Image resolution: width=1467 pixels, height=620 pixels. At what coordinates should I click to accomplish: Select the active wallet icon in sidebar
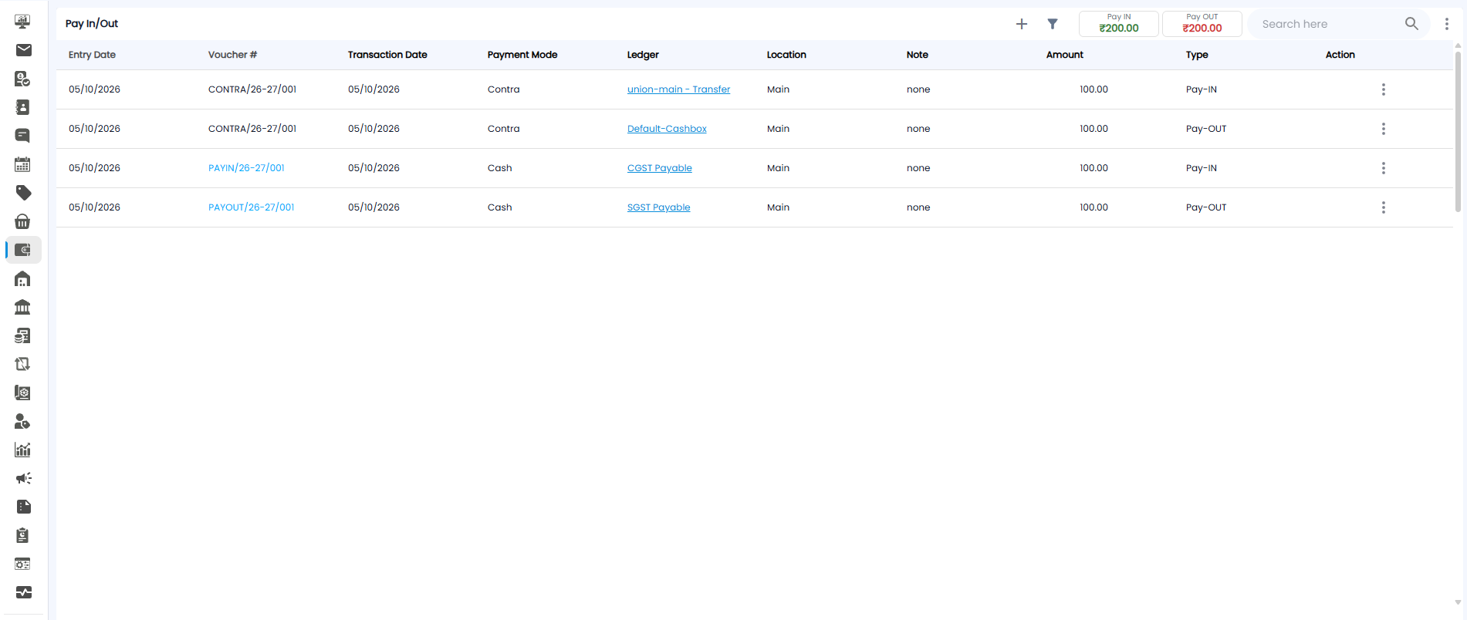pos(23,250)
